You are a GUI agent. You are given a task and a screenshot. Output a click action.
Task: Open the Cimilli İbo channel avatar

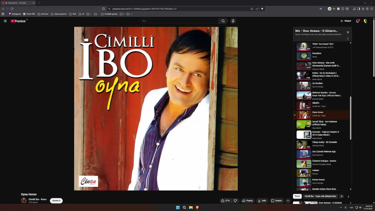coord(24,200)
